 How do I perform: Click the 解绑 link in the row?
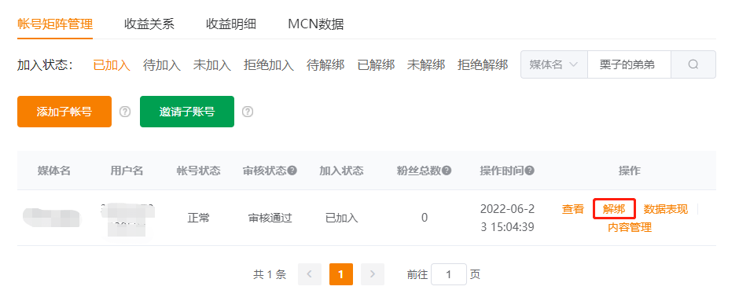pos(614,209)
